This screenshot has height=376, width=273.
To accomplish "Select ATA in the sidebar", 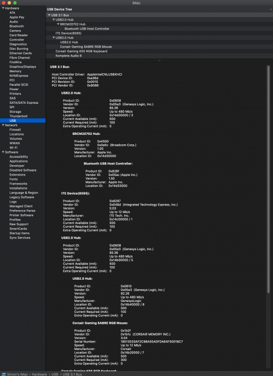I will coord(12,13).
